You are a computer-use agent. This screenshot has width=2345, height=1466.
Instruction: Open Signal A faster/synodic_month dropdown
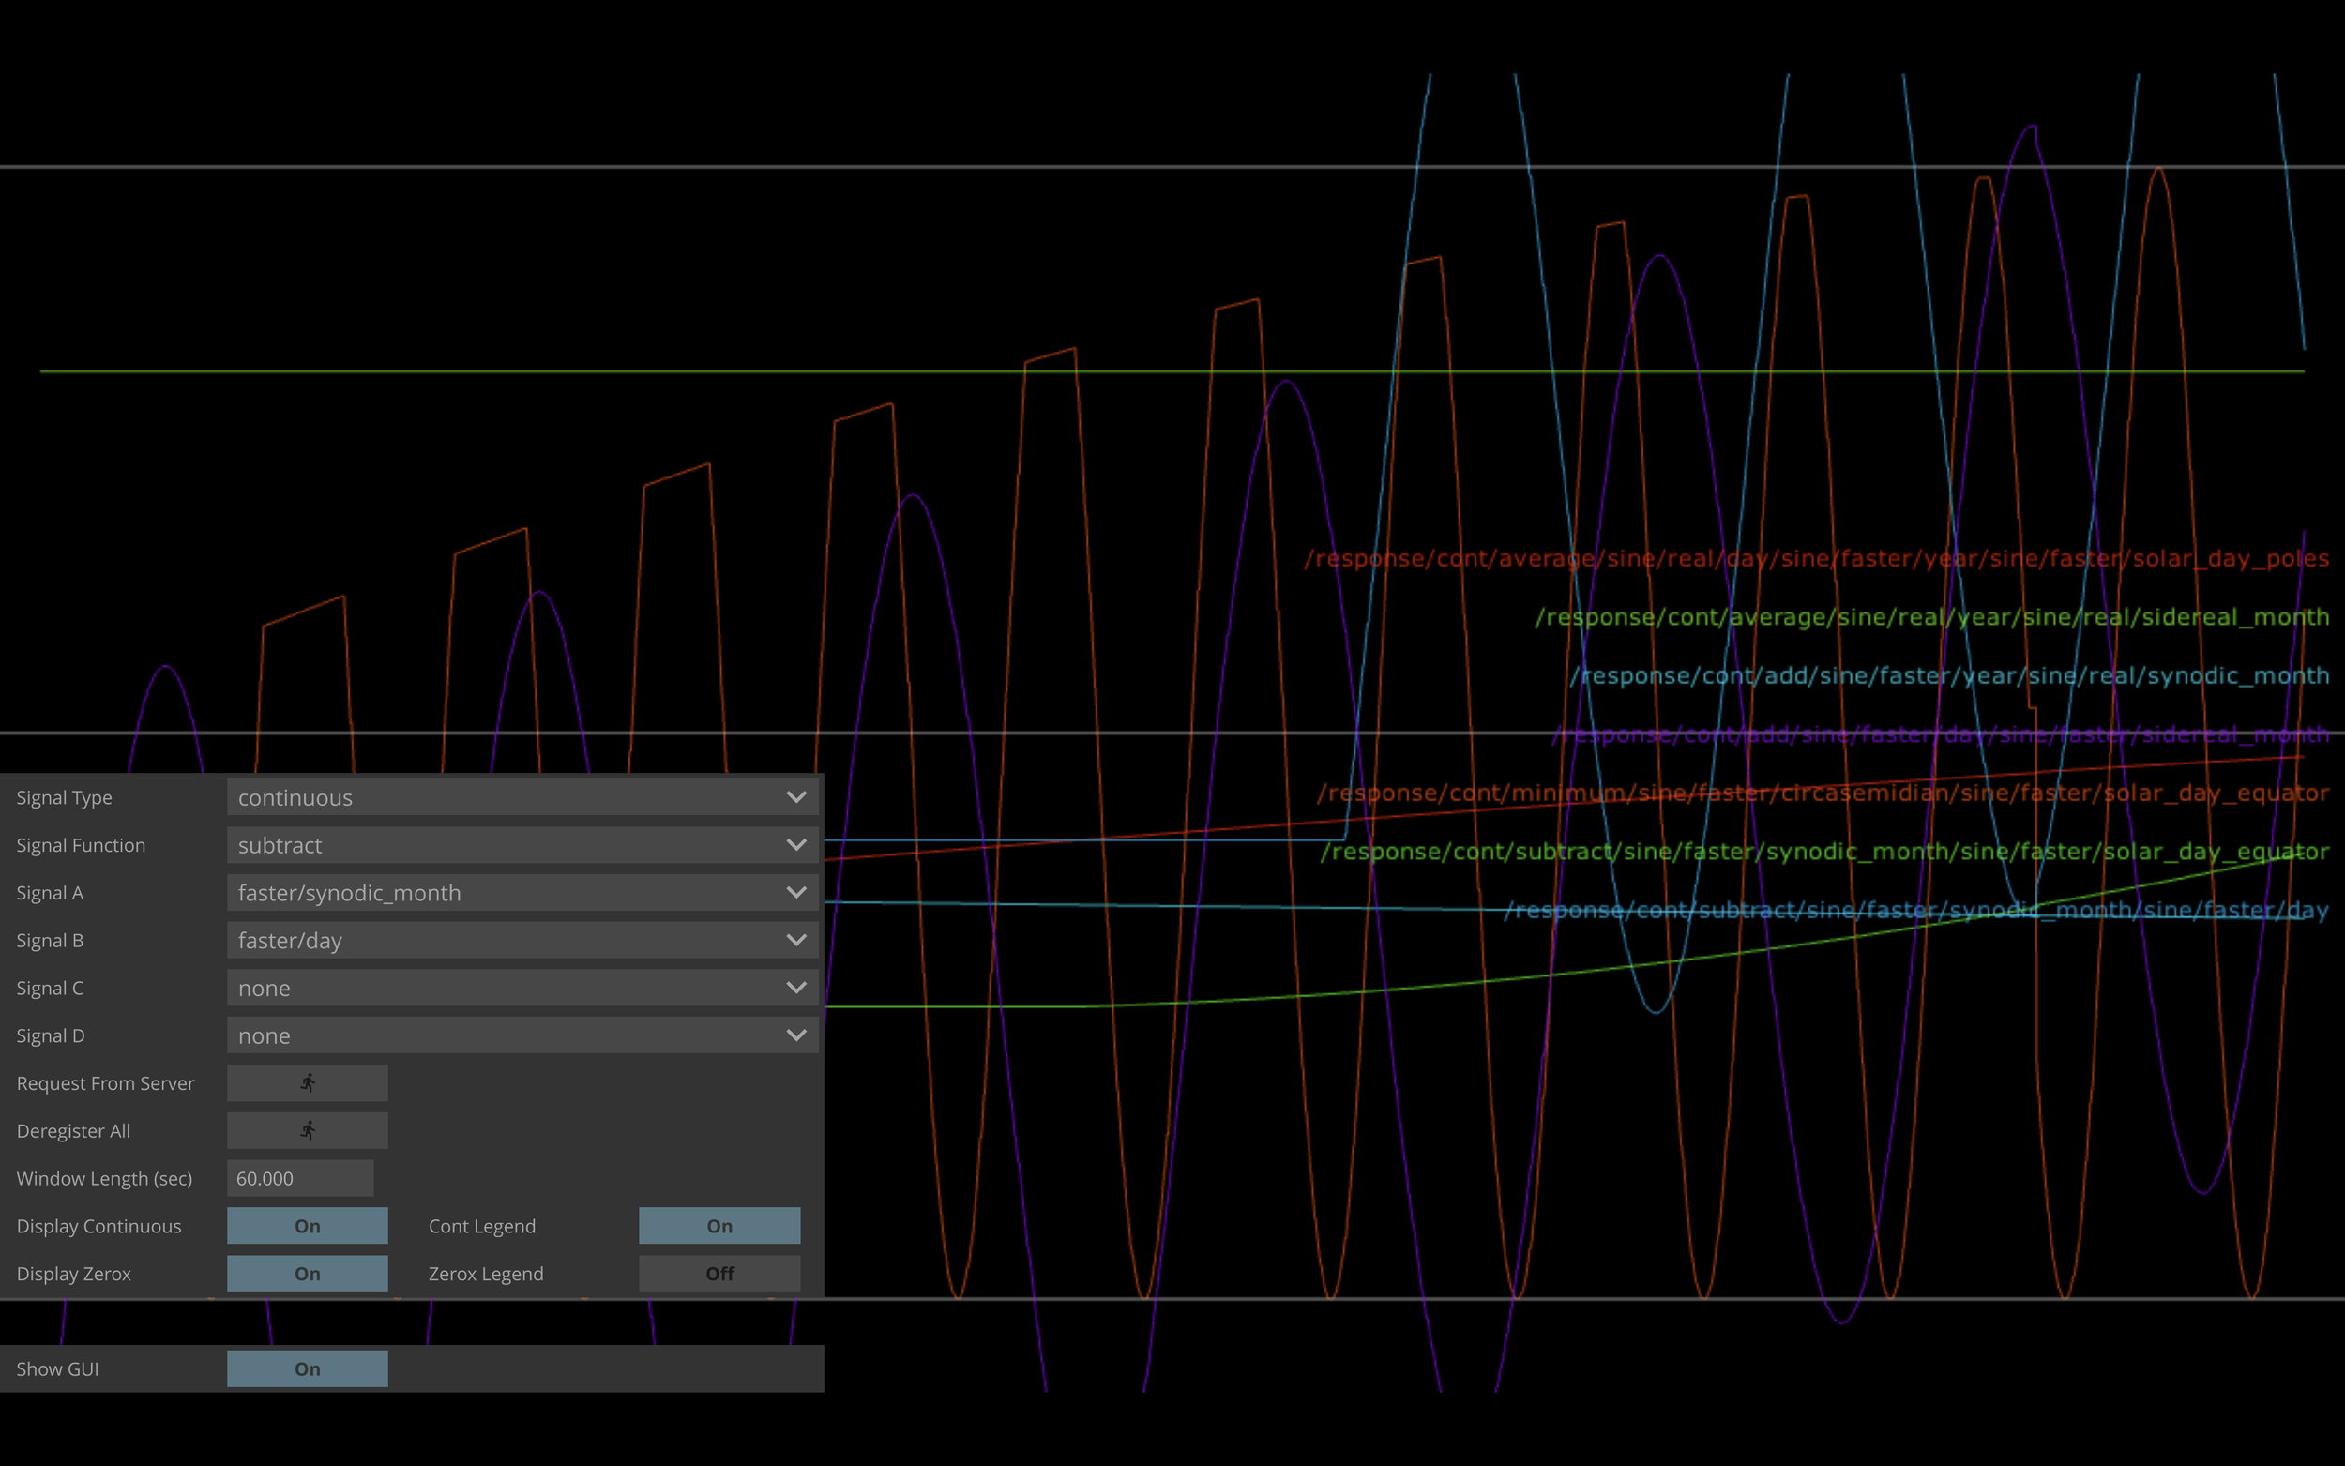(x=522, y=892)
